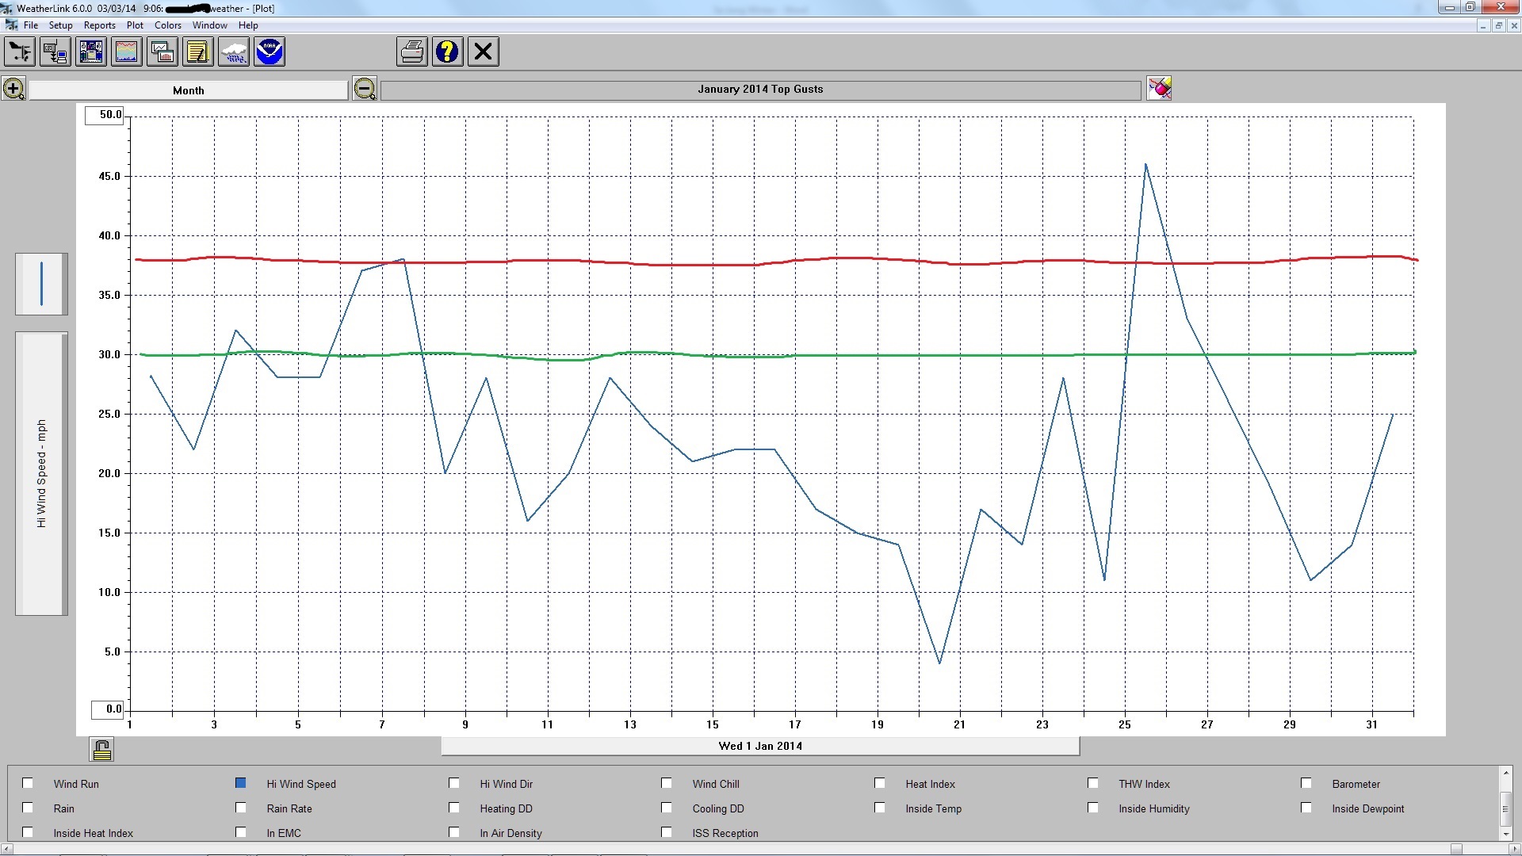This screenshot has height=856, width=1522.
Task: Click the January 2014 Top Gusts title
Action: (x=759, y=90)
